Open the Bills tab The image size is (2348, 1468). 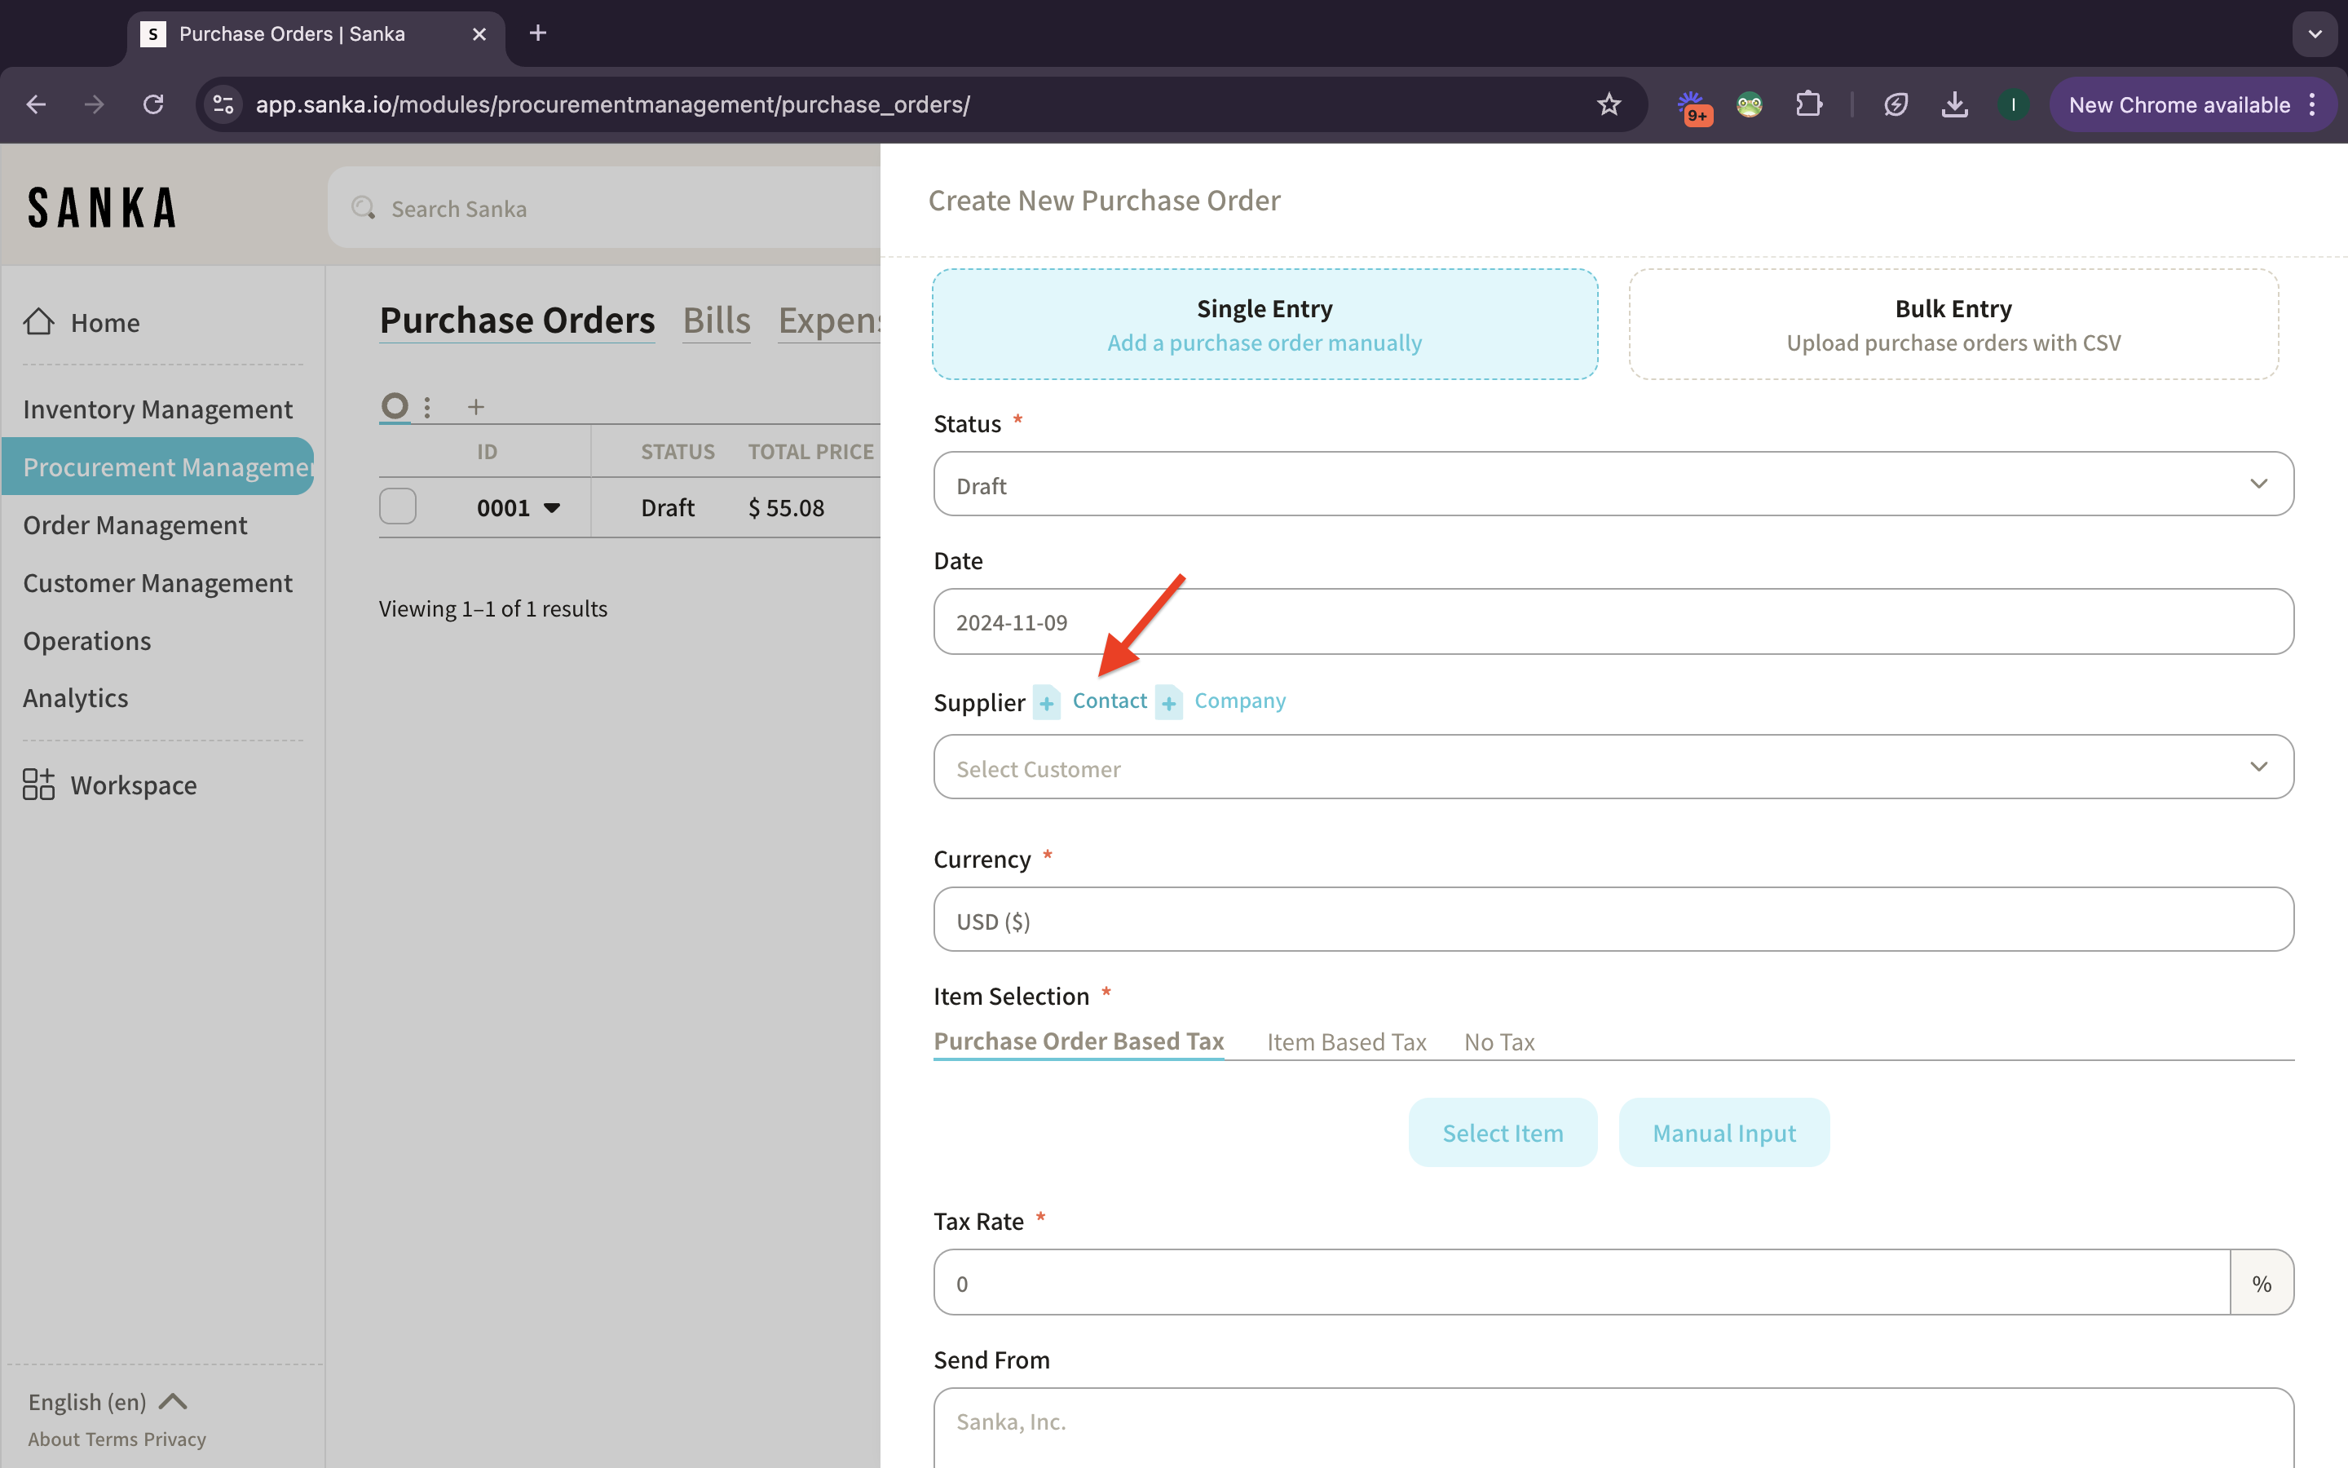click(x=716, y=321)
